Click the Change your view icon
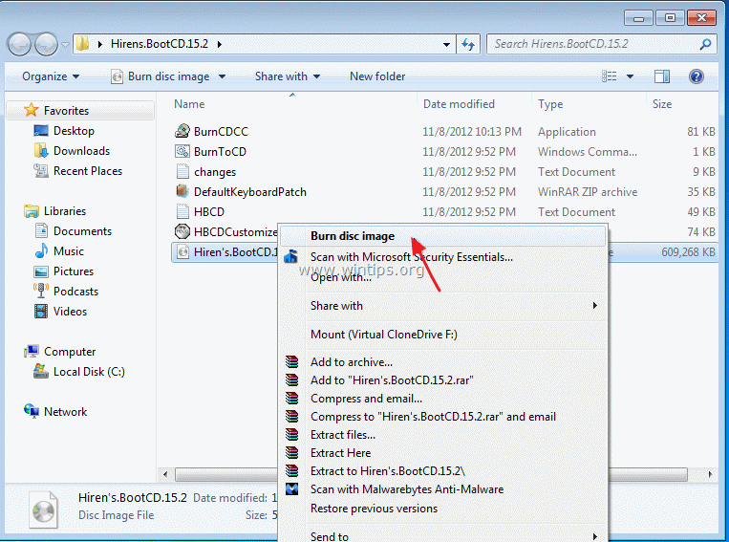Image resolution: width=729 pixels, height=542 pixels. point(609,76)
